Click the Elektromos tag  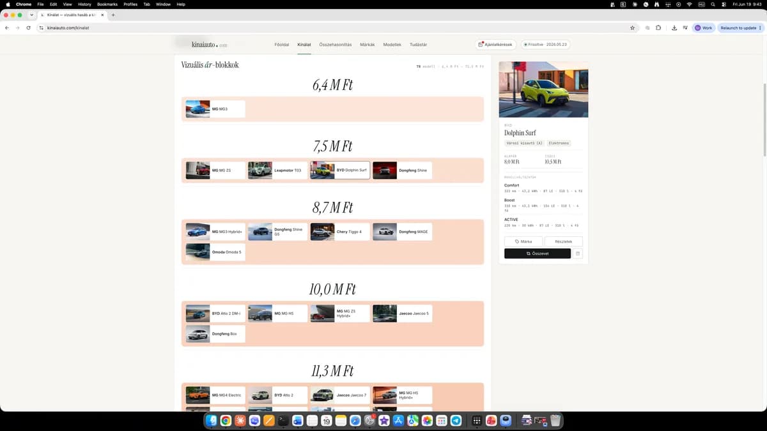pos(559,143)
